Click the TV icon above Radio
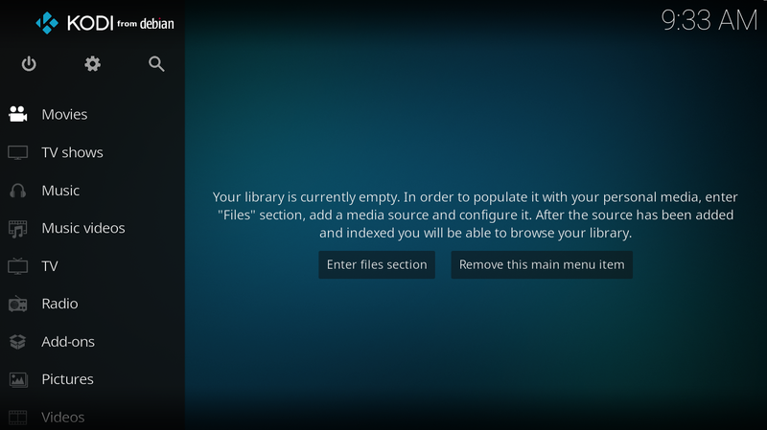Image resolution: width=767 pixels, height=430 pixels. click(x=18, y=266)
